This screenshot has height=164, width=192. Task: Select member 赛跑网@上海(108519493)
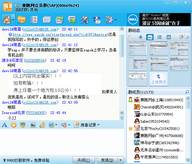click(x=156, y=100)
